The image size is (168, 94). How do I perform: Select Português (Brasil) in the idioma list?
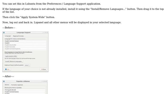(25, 90)
